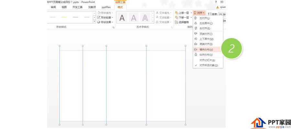Screen dimensions: 291x129
Task: Click the 形状填充 paint bucket icon
Action: pyautogui.click(x=99, y=13)
